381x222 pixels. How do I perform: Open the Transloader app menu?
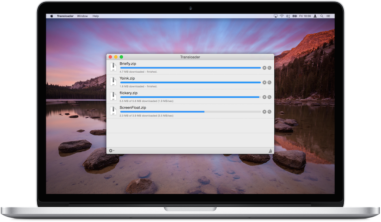pyautogui.click(x=65, y=16)
